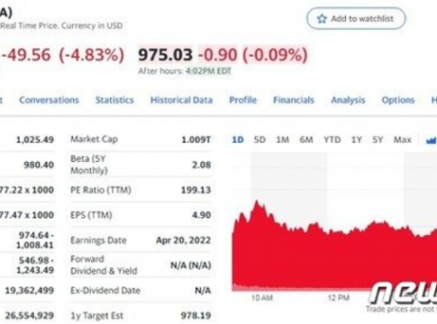
Task: Open the Historical Data tab
Action: point(181,100)
